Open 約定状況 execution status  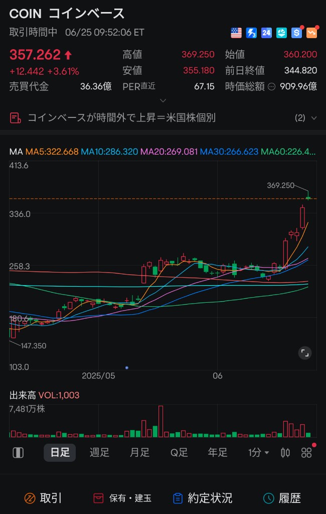pyautogui.click(x=203, y=498)
